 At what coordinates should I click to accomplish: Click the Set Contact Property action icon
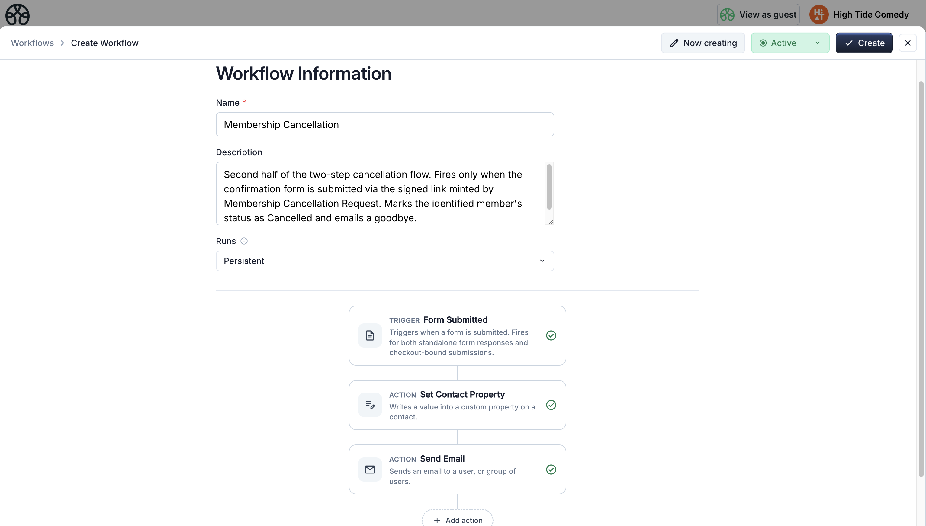click(x=370, y=405)
